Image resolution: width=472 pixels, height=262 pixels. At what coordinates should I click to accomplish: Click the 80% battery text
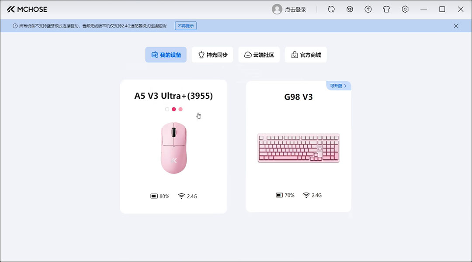(x=164, y=196)
